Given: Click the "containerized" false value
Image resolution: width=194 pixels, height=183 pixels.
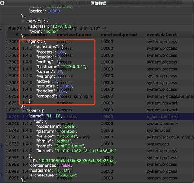Looking at the screenshot, I should [x=66, y=165].
